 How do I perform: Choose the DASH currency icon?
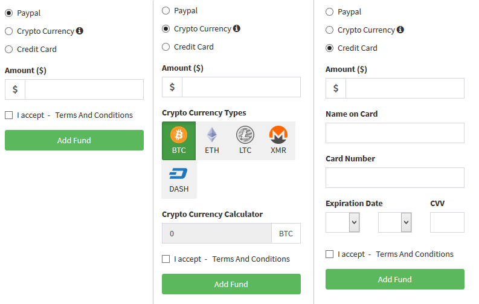tap(179, 179)
